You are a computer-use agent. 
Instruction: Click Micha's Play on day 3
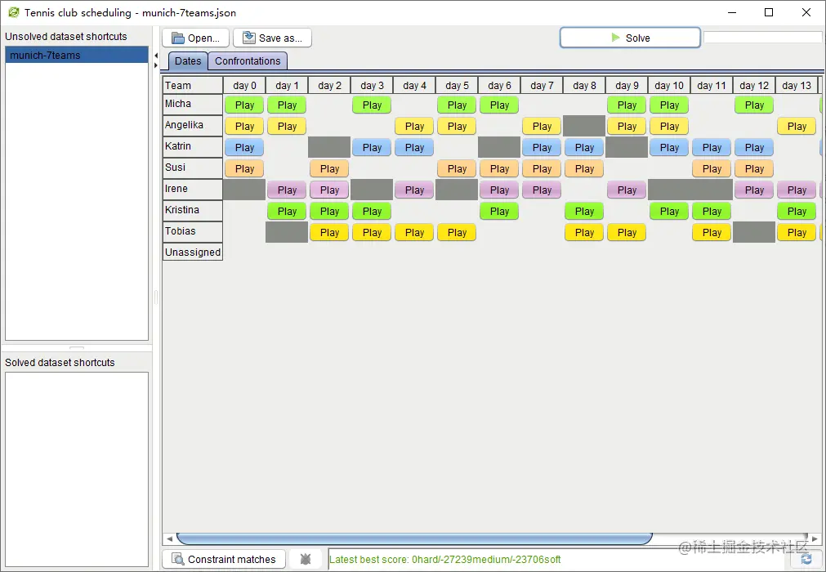tap(372, 105)
